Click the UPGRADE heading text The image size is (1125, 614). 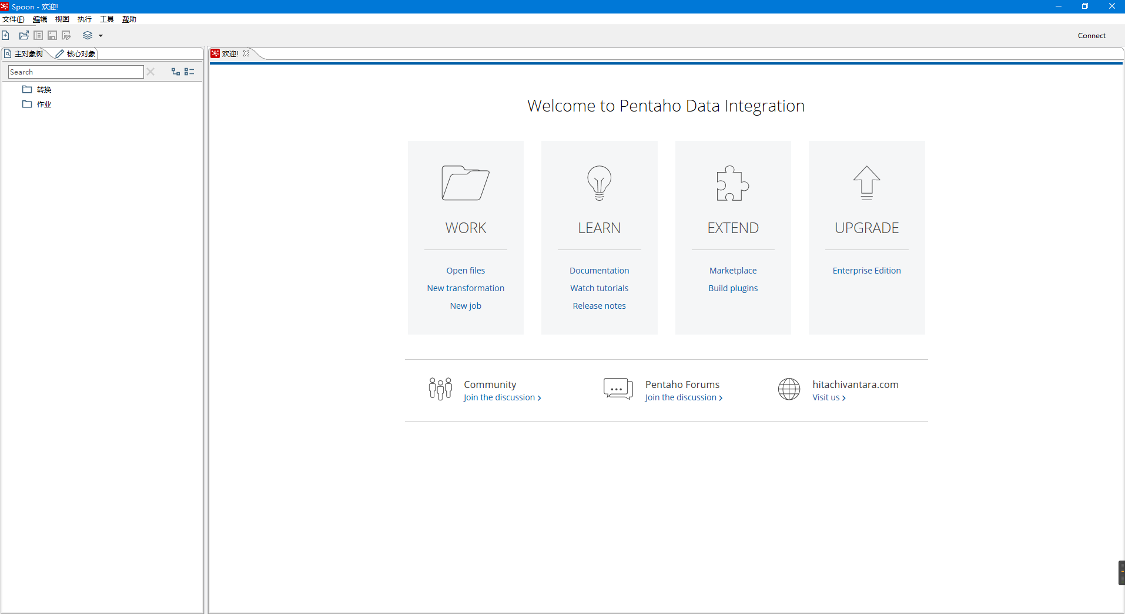pos(867,228)
